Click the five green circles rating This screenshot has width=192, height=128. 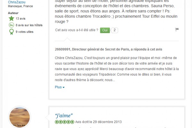click(x=65, y=122)
